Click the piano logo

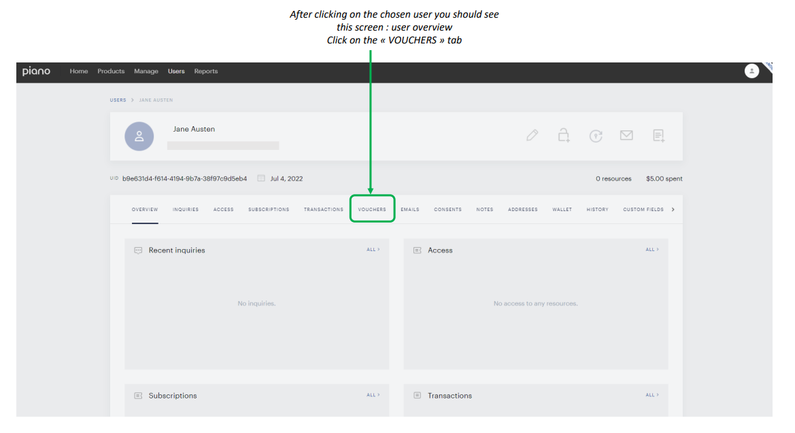click(x=36, y=71)
